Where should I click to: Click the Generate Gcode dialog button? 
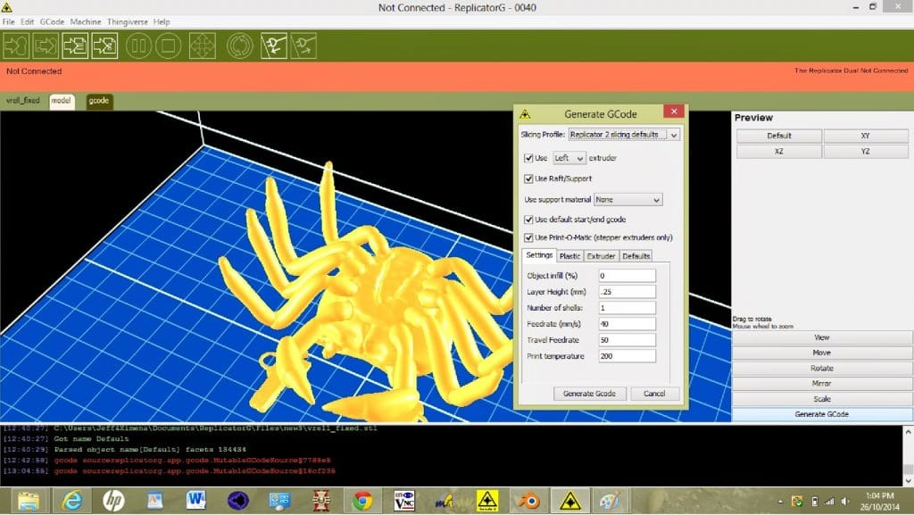tap(589, 394)
